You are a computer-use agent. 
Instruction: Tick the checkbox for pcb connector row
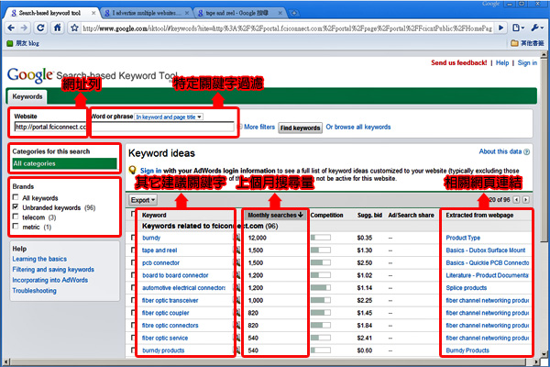[x=133, y=262]
